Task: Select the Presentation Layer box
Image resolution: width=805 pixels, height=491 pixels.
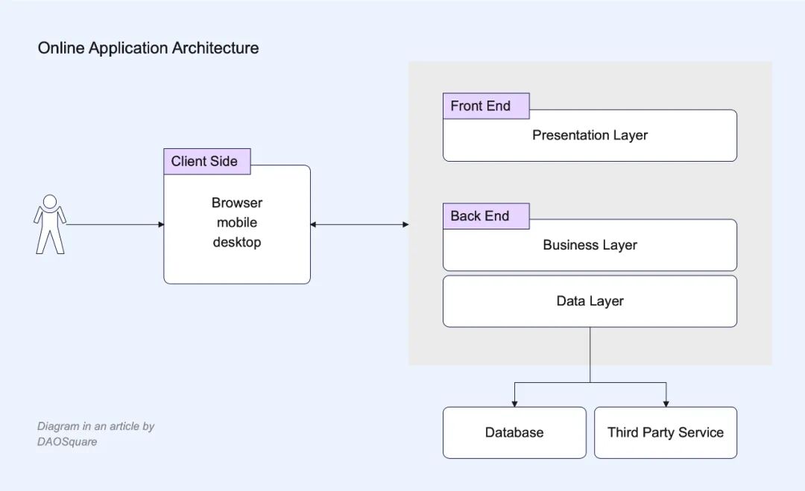Action: (x=590, y=136)
